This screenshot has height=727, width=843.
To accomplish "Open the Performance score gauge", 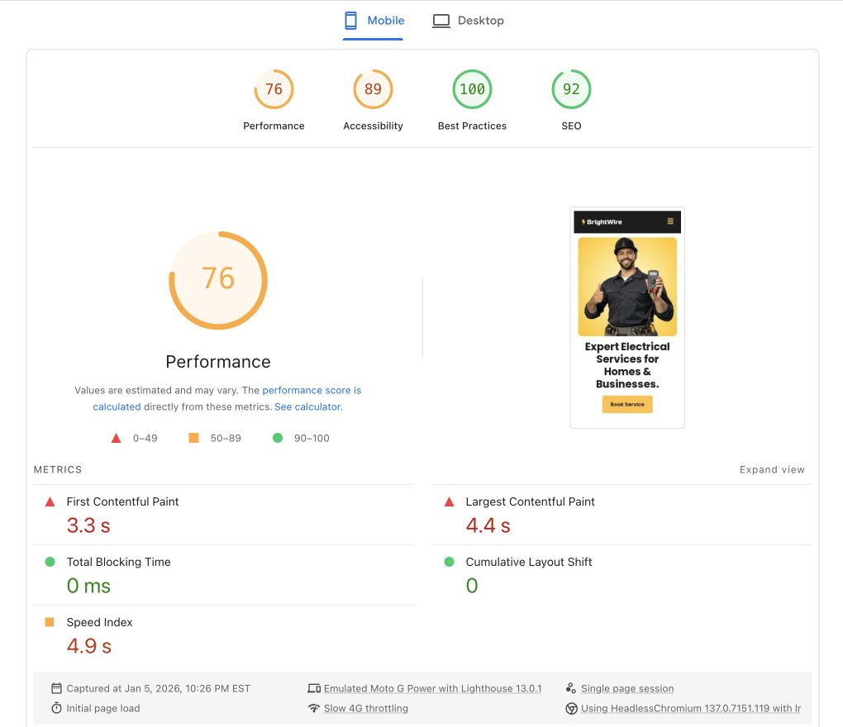I will coord(274,89).
